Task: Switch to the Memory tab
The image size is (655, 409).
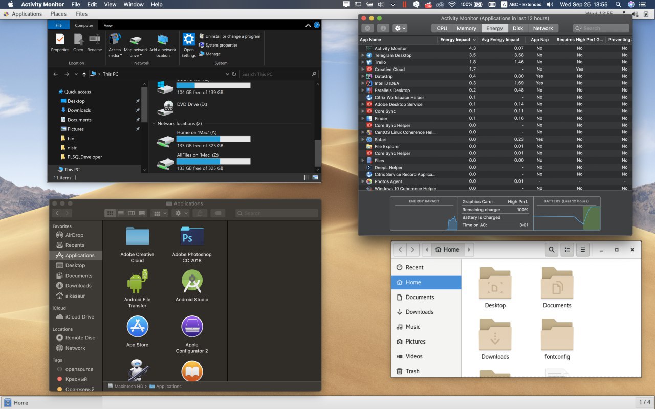Action: click(x=466, y=28)
